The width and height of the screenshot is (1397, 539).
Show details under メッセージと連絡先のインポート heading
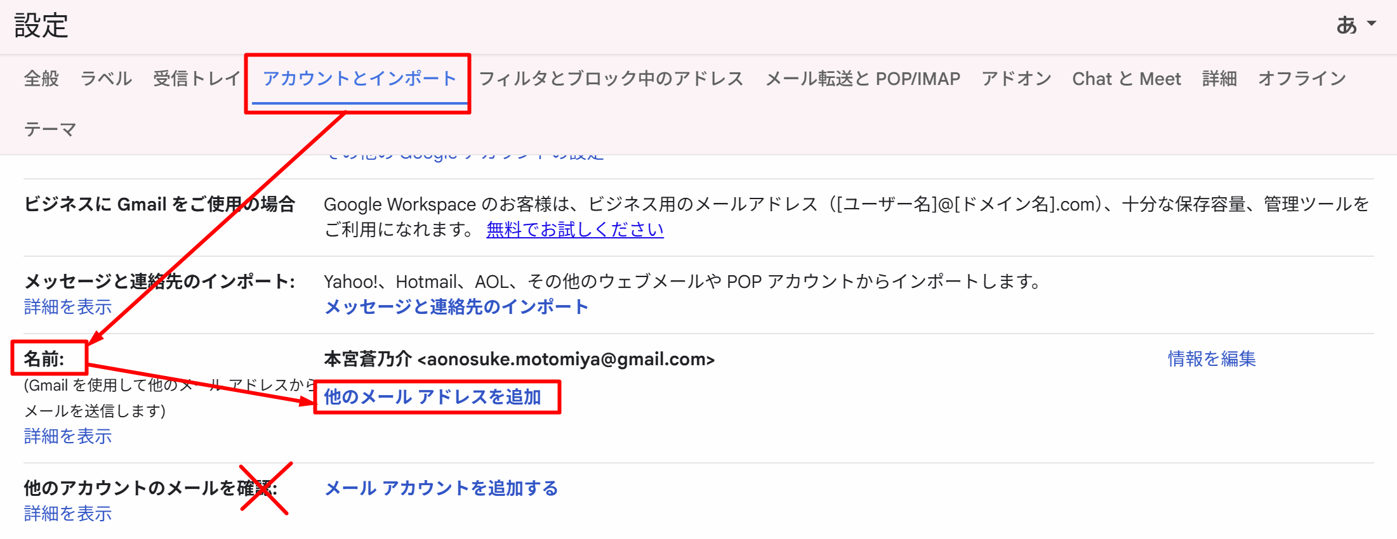68,307
